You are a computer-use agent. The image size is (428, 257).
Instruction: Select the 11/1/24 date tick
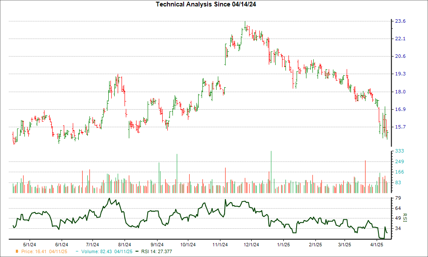pos(220,244)
